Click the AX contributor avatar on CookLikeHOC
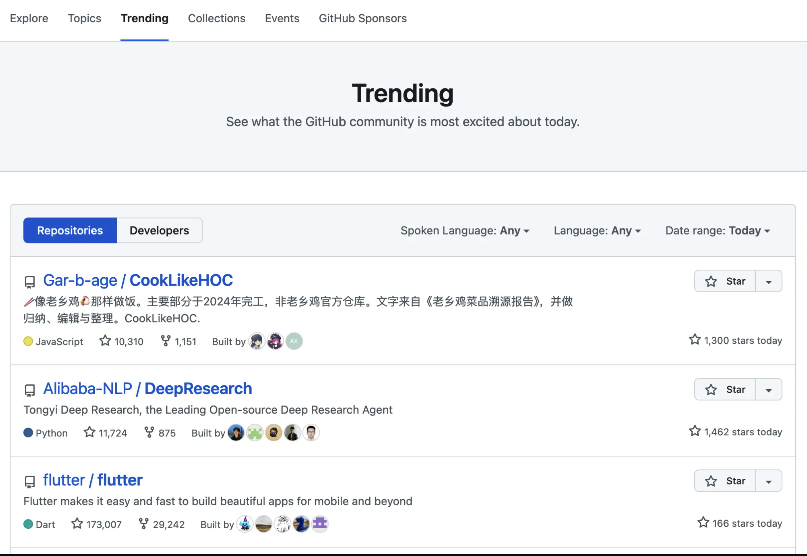Viewport: 807px width, 556px height. pos(294,341)
